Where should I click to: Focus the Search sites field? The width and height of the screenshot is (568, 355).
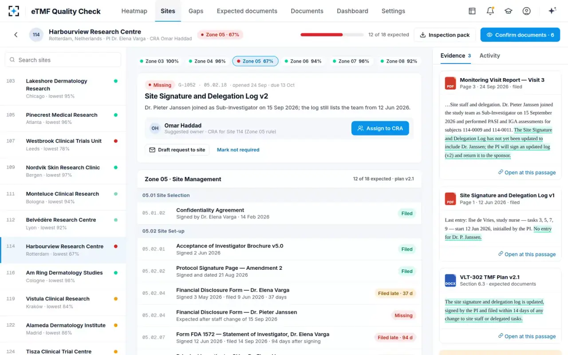[x=63, y=60]
